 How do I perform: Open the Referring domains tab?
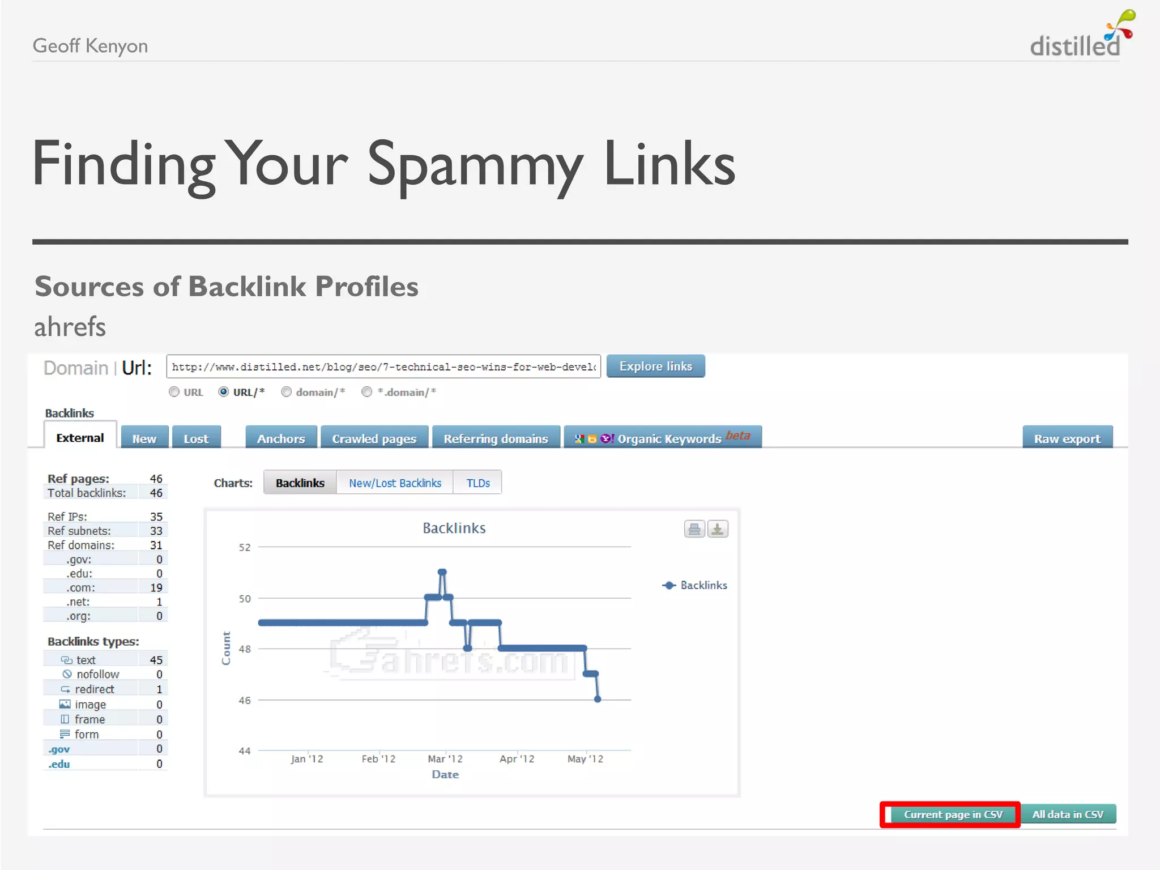496,438
